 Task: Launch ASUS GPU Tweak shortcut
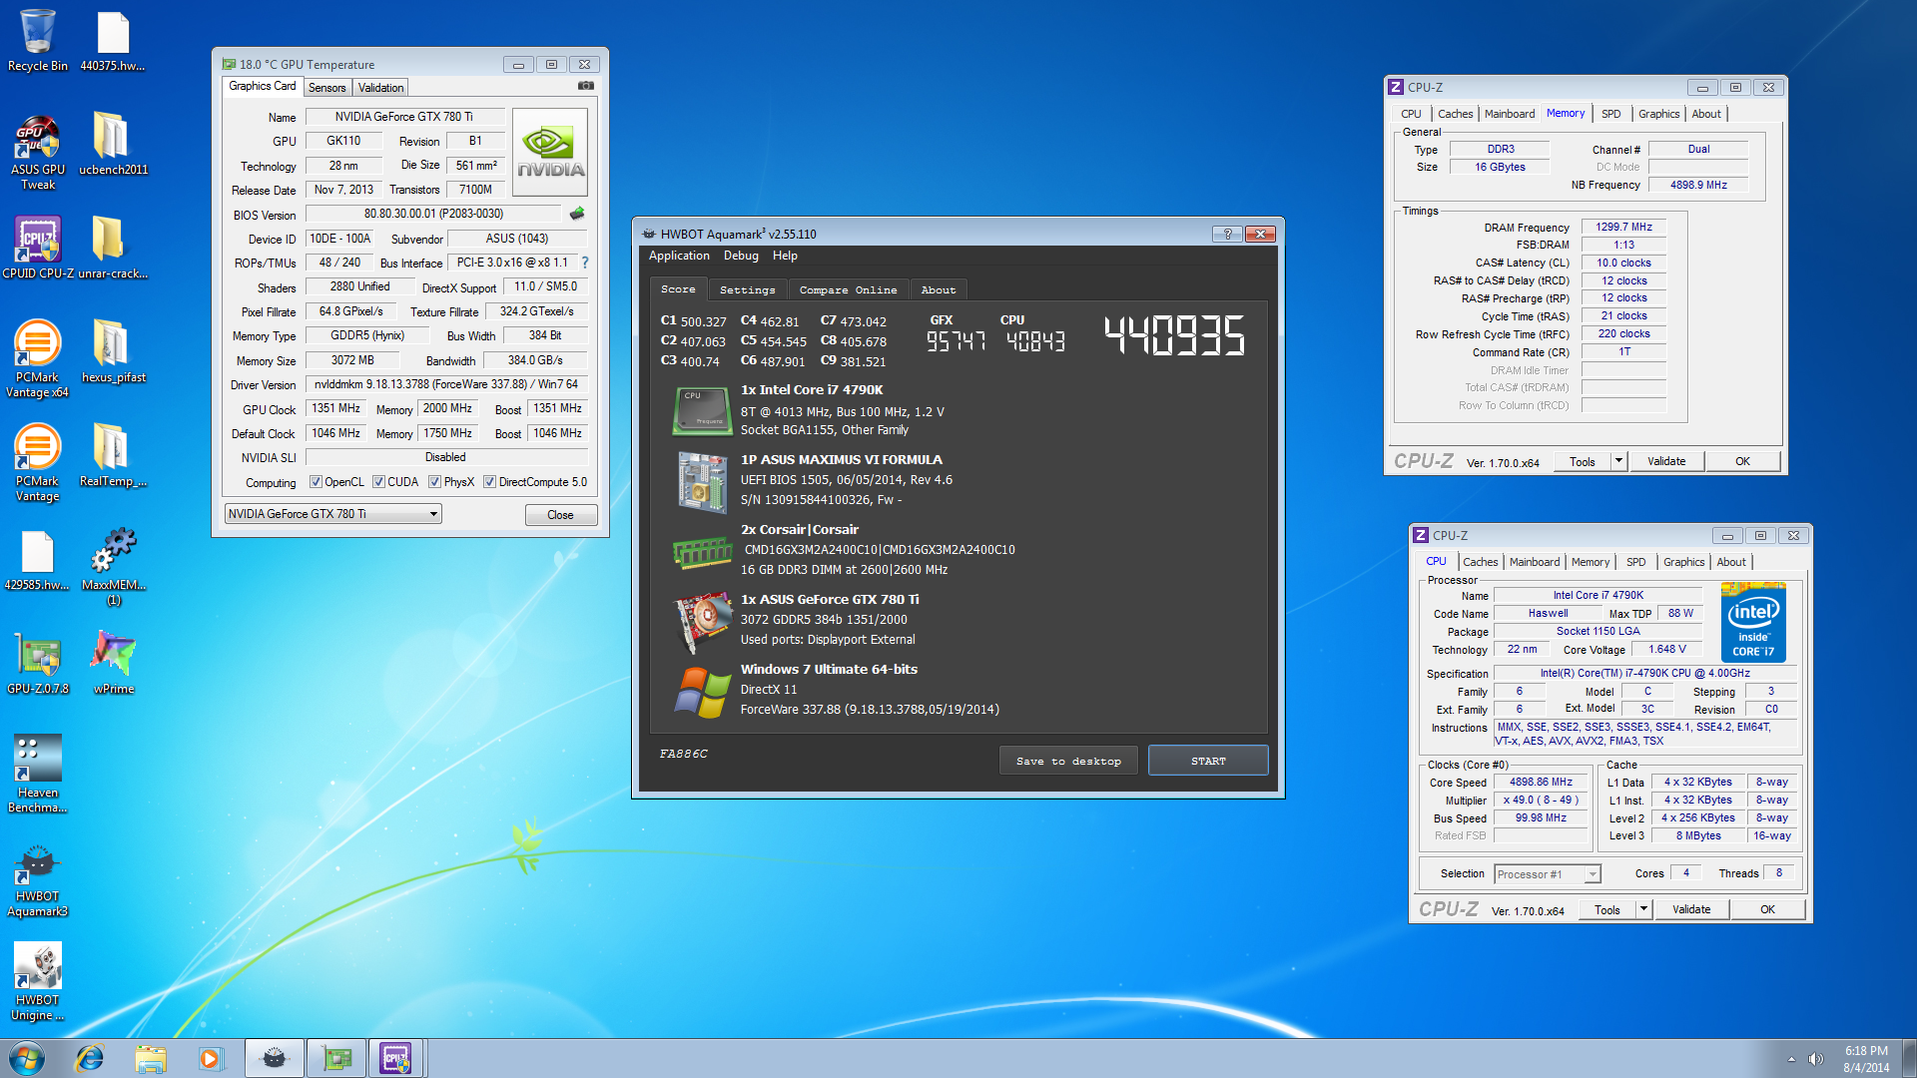38,152
